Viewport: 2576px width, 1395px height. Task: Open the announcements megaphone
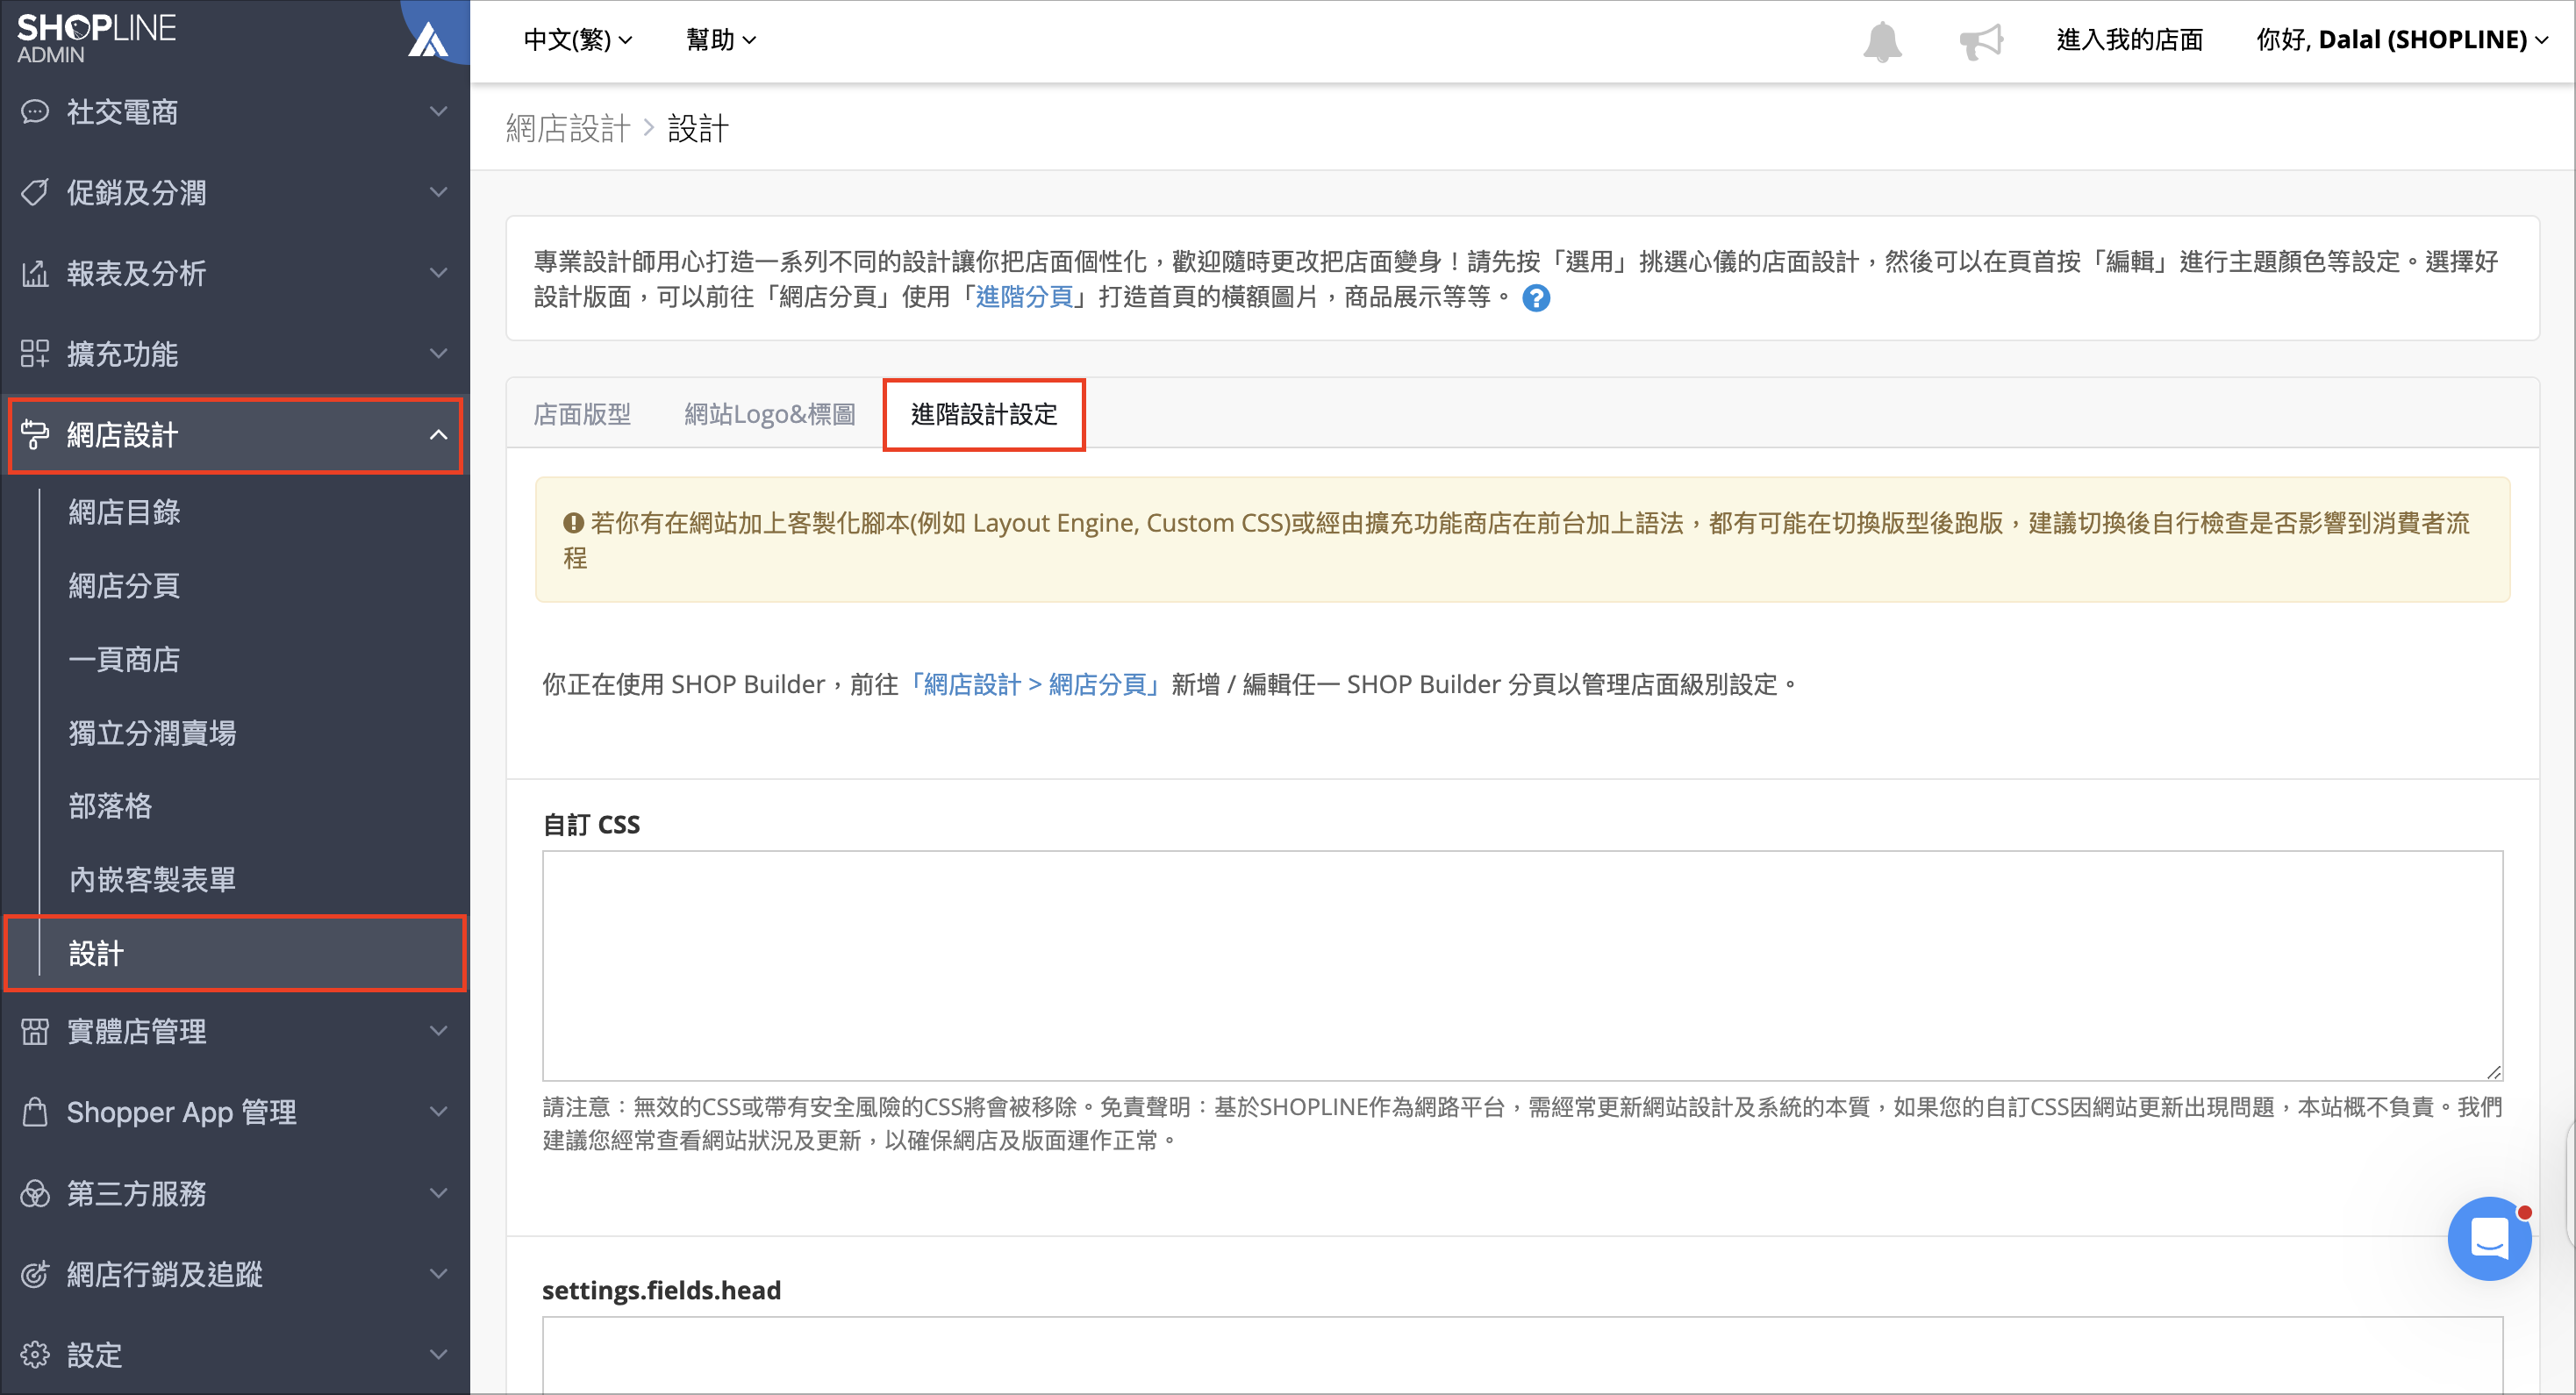tap(1980, 41)
